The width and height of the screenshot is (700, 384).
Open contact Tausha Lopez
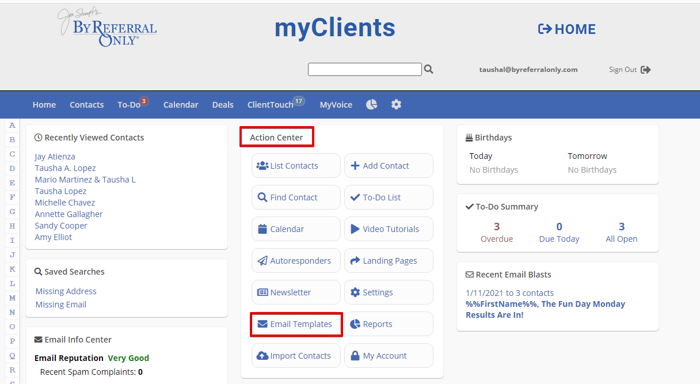(x=60, y=191)
